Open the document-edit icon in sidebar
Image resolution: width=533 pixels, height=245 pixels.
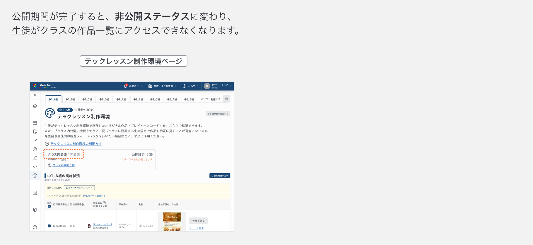tap(35, 132)
